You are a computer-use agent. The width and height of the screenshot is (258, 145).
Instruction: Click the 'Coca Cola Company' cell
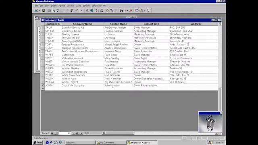pyautogui.click(x=82, y=85)
